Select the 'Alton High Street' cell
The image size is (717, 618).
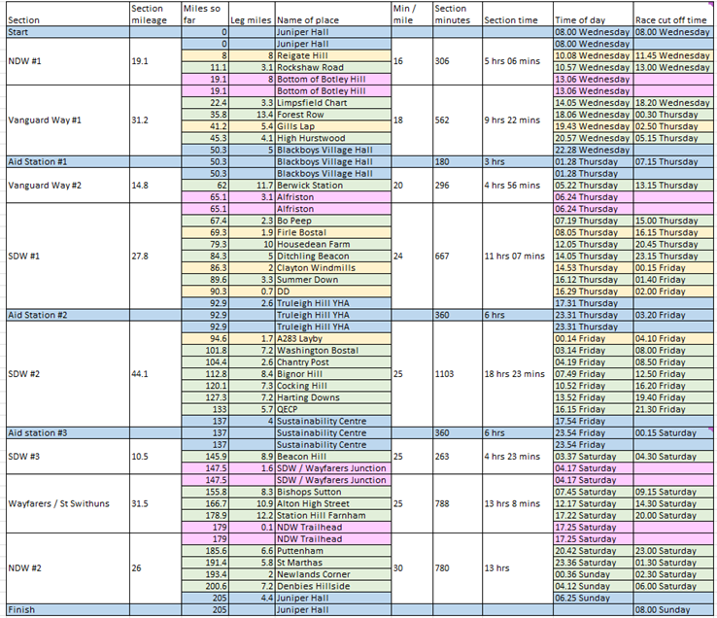coord(333,503)
